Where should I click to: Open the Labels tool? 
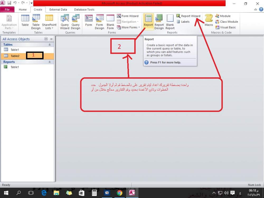point(183,22)
